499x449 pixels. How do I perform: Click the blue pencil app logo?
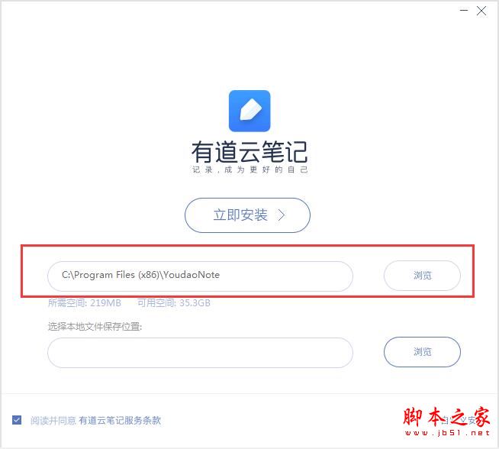point(250,111)
